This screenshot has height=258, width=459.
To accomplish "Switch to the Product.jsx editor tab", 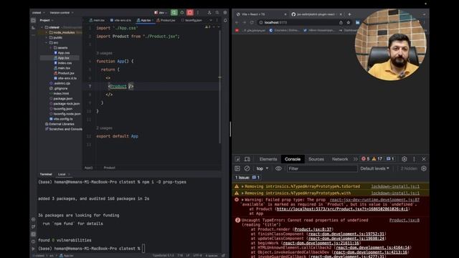I will pyautogui.click(x=166, y=20).
